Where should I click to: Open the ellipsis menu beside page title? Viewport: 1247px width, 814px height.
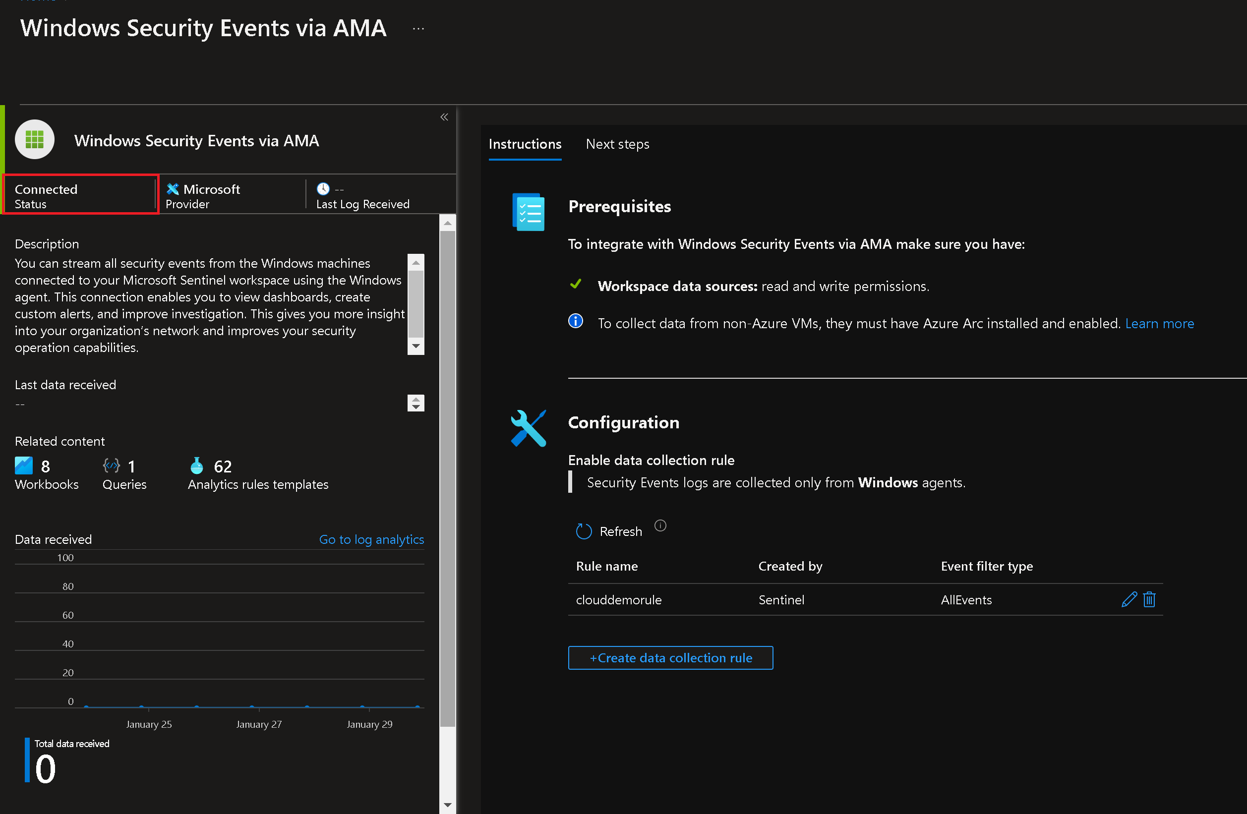(418, 29)
